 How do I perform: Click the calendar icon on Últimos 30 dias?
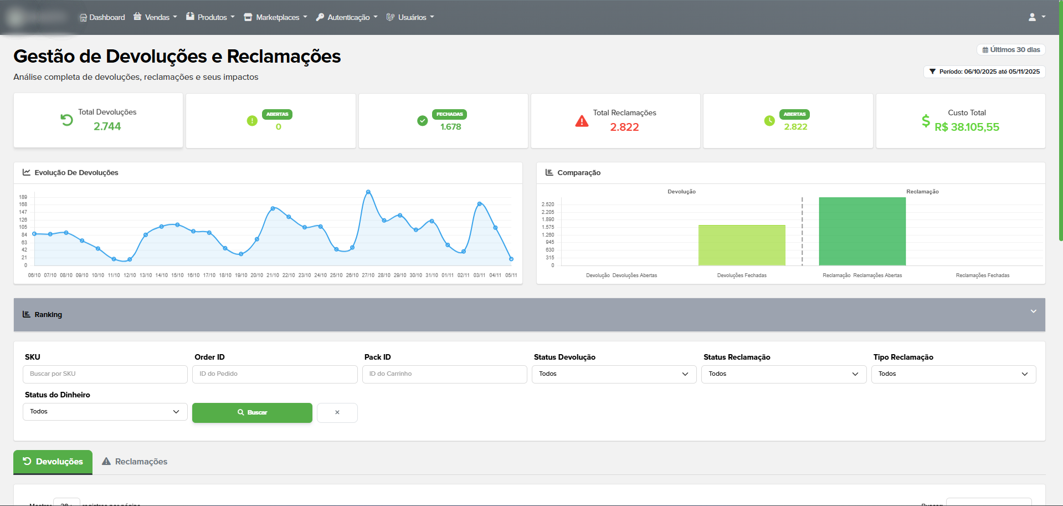click(x=985, y=49)
